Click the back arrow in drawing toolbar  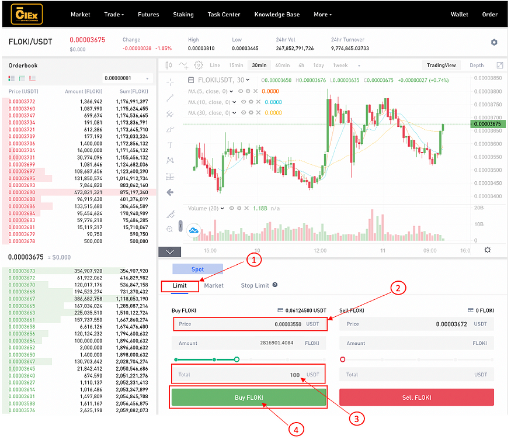coord(170,192)
